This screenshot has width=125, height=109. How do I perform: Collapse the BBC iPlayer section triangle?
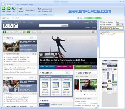pyautogui.click(x=76, y=73)
